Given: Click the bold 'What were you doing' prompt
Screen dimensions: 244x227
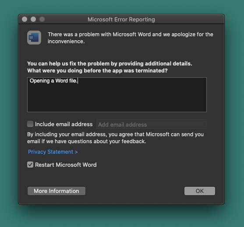Looking at the screenshot, I should point(97,71).
